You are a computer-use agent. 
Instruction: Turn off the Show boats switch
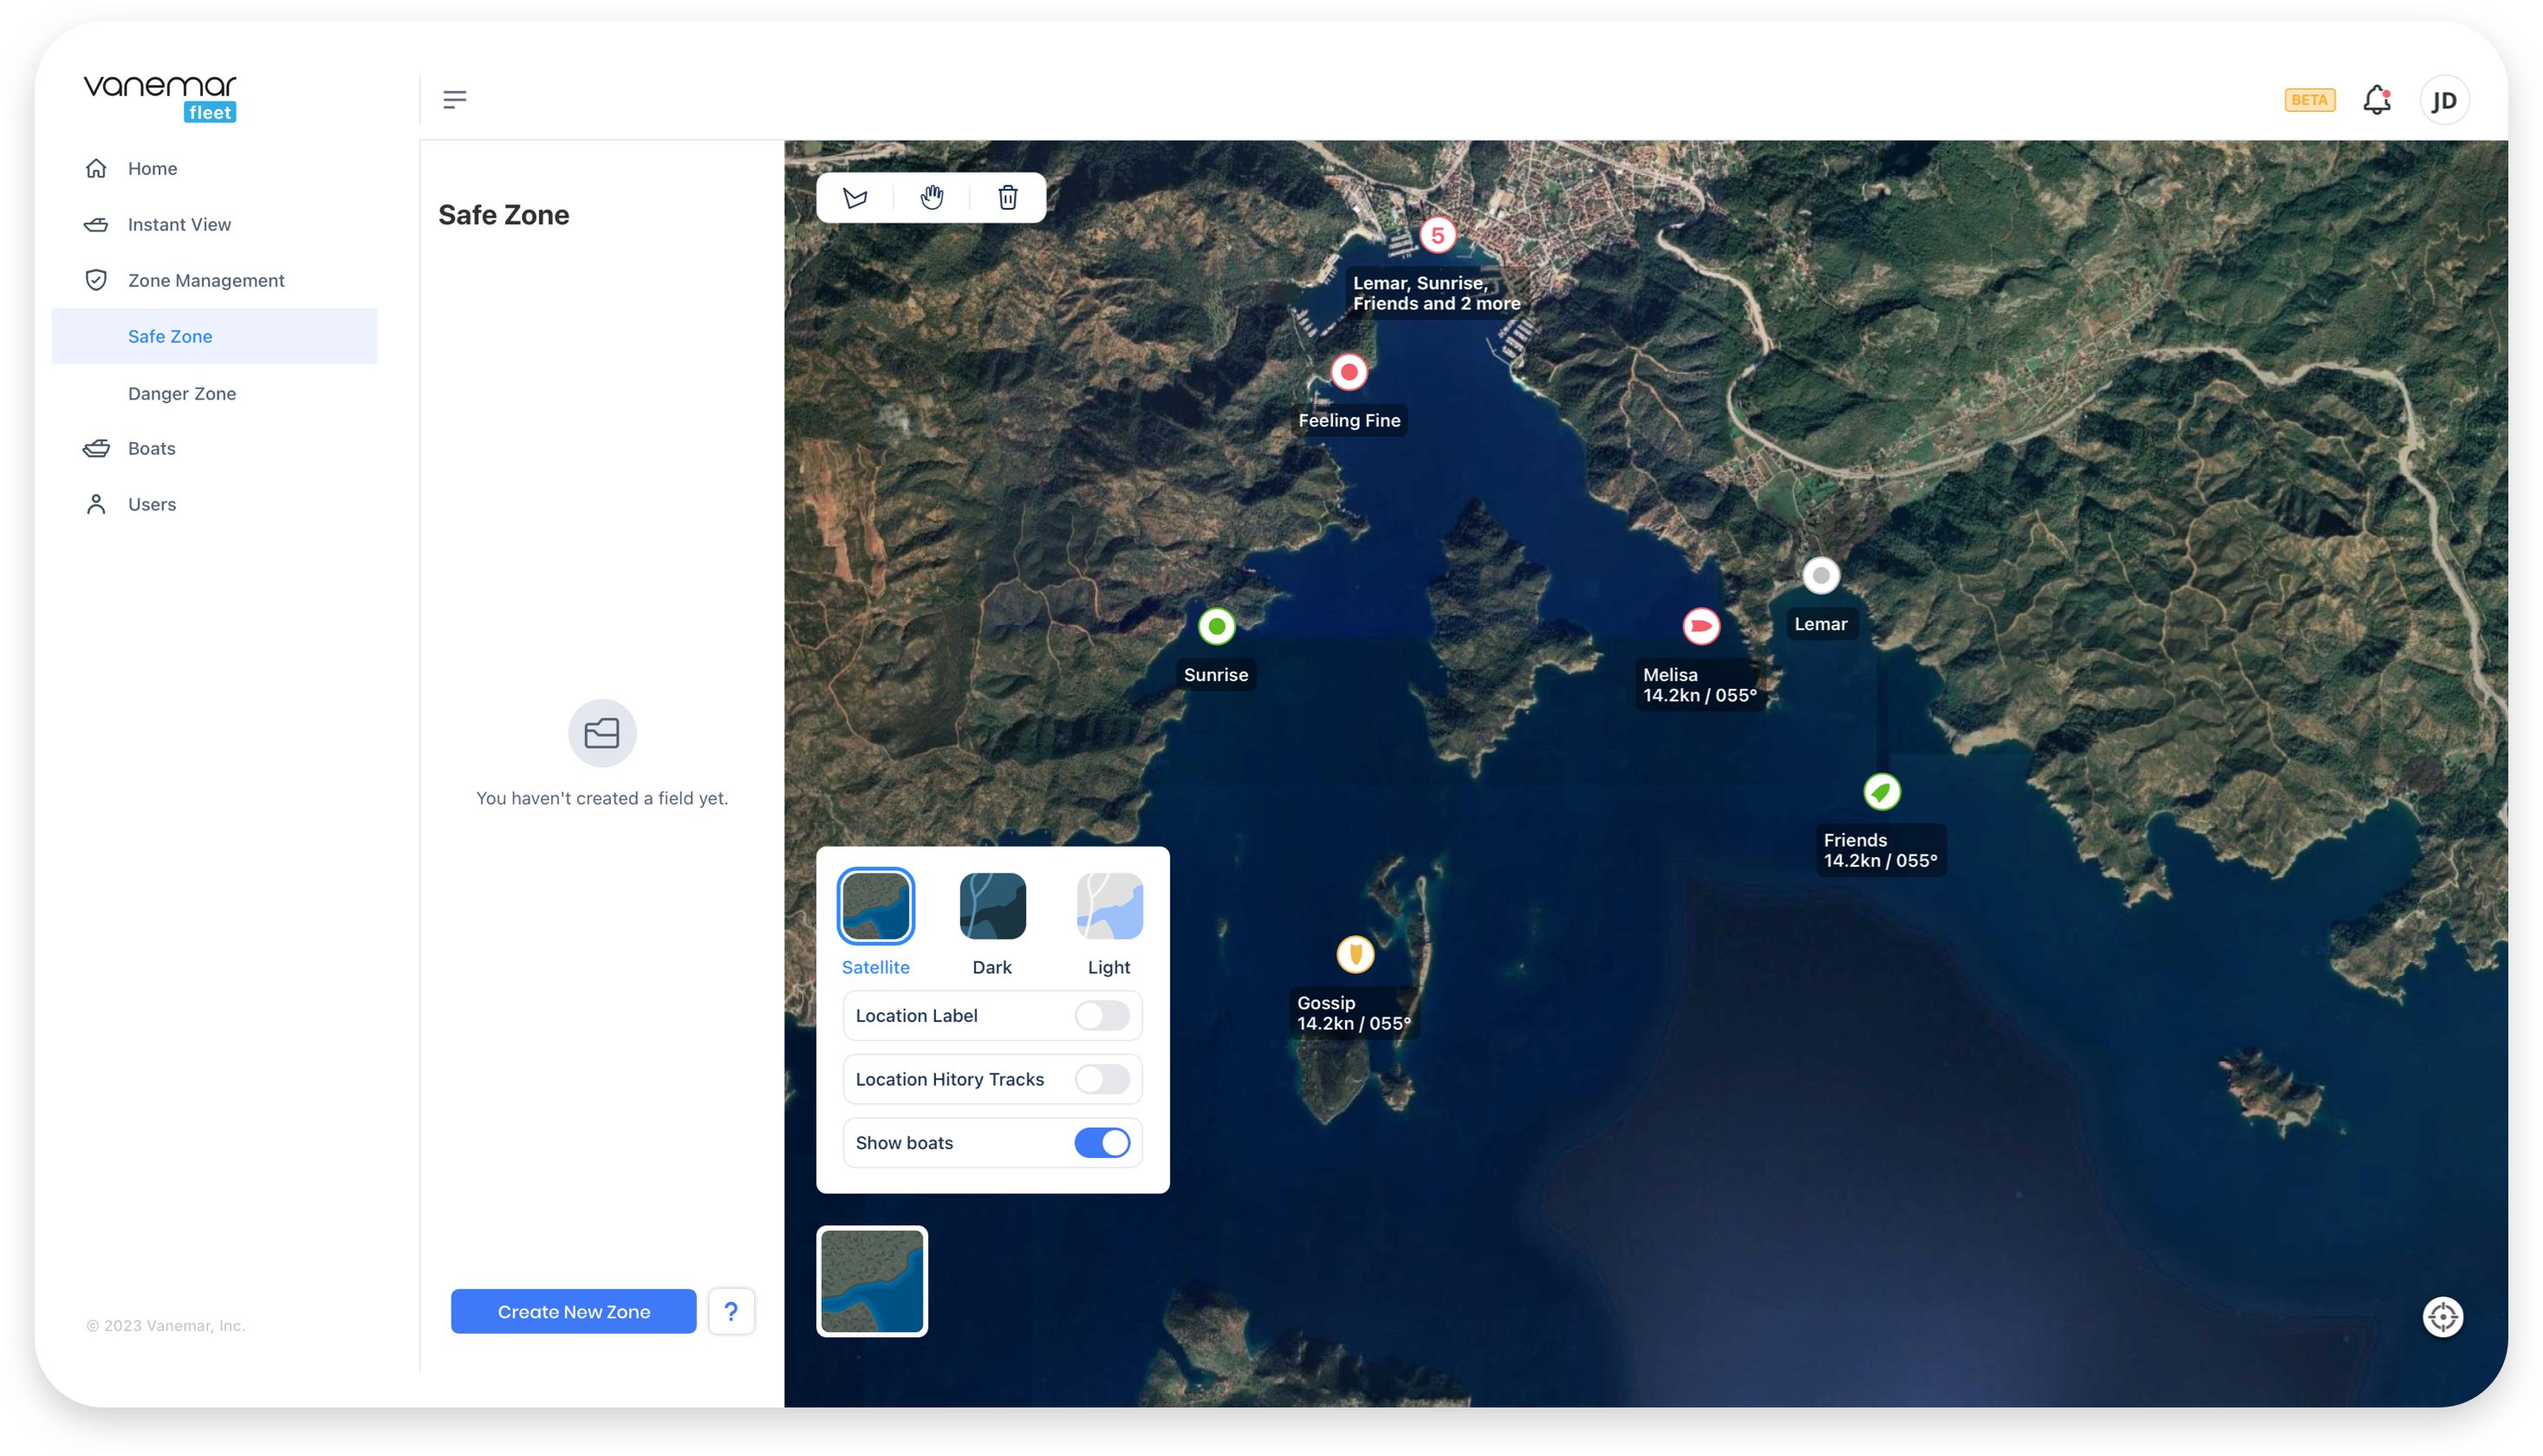[x=1102, y=1143]
